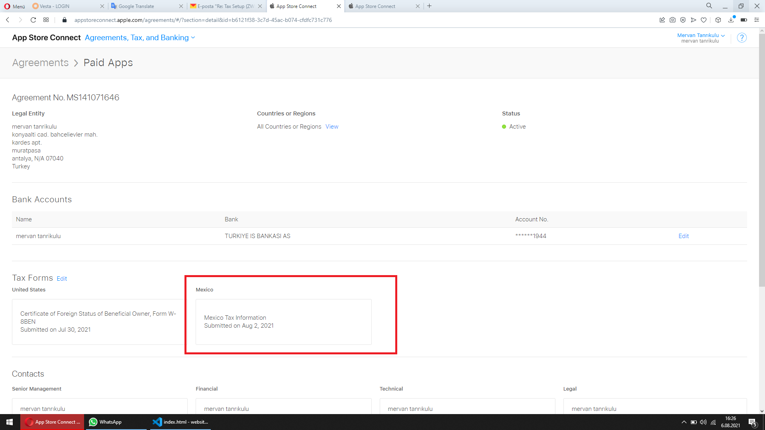Screen dimensions: 765x430
Task: Open the Form W-8BEN tax form card
Action: pos(100,322)
